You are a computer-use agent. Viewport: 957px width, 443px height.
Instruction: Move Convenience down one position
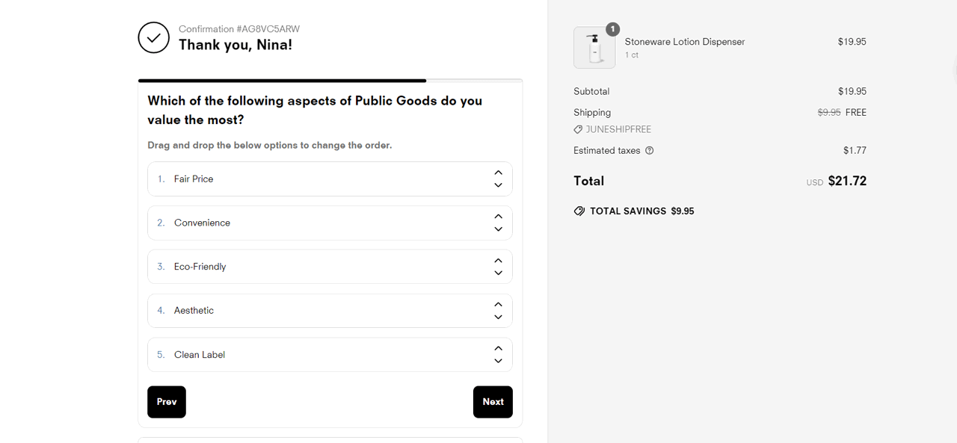(x=498, y=229)
